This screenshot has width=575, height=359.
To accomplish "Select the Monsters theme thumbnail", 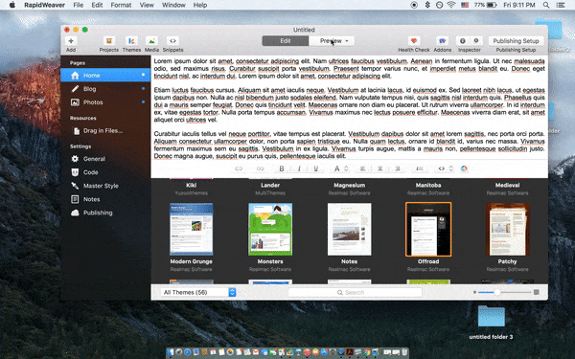I will point(270,230).
